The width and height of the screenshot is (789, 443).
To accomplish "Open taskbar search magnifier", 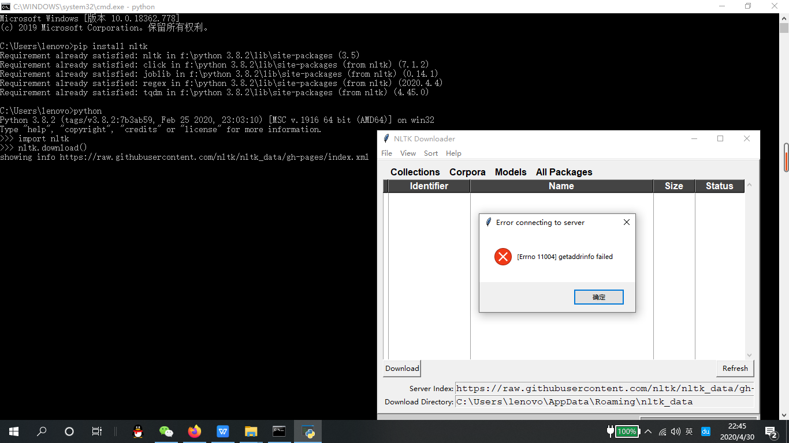I will (x=42, y=431).
